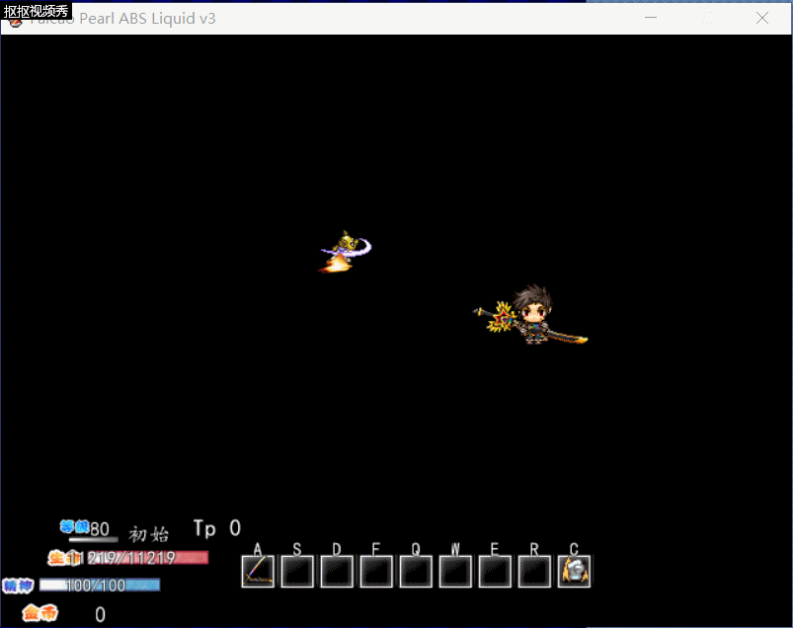Click the orange life label icon
The width and height of the screenshot is (793, 628).
64,558
